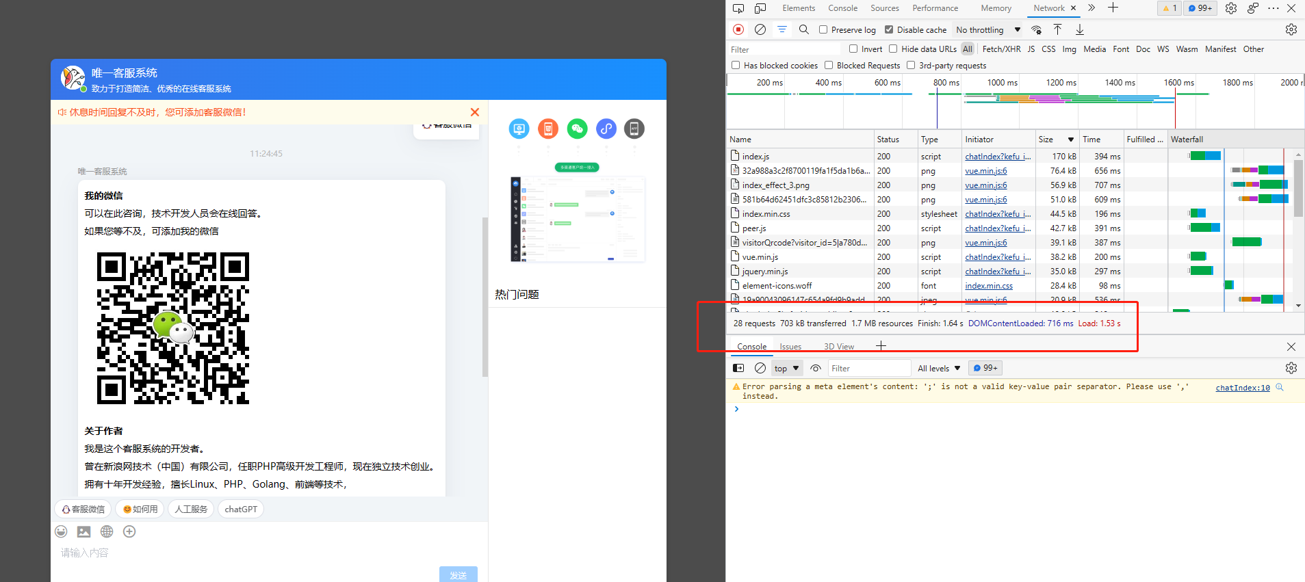
Task: Open the Memory tab
Action: point(996,8)
